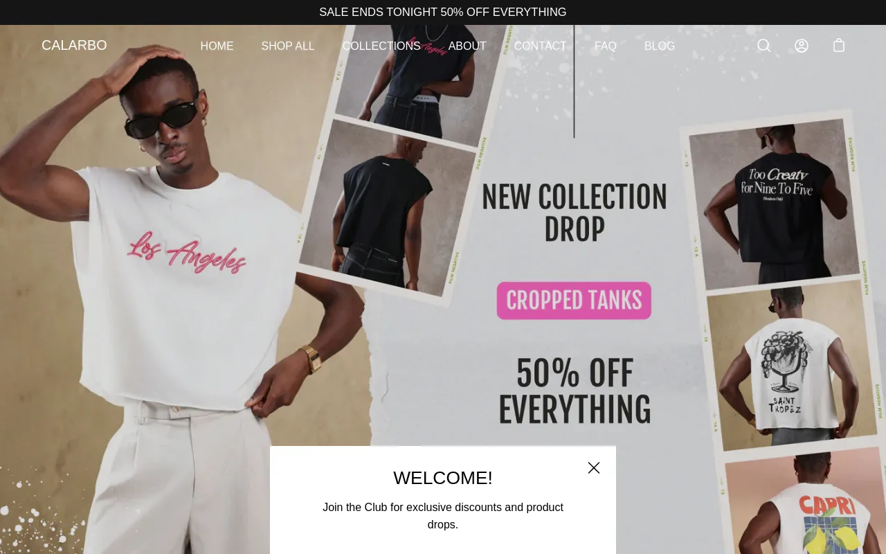Open the FAQ menu link
The height and width of the screenshot is (554, 886).
click(x=606, y=46)
